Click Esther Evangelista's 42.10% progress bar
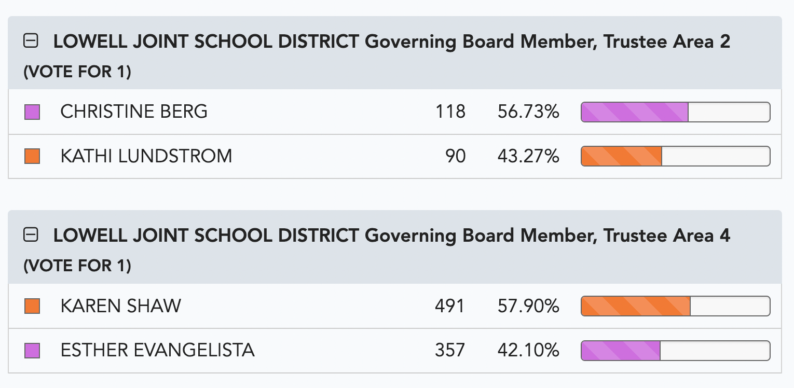The height and width of the screenshot is (388, 794). coord(675,351)
